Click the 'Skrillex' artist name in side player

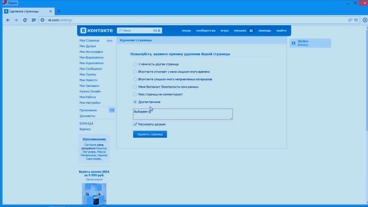click(303, 41)
